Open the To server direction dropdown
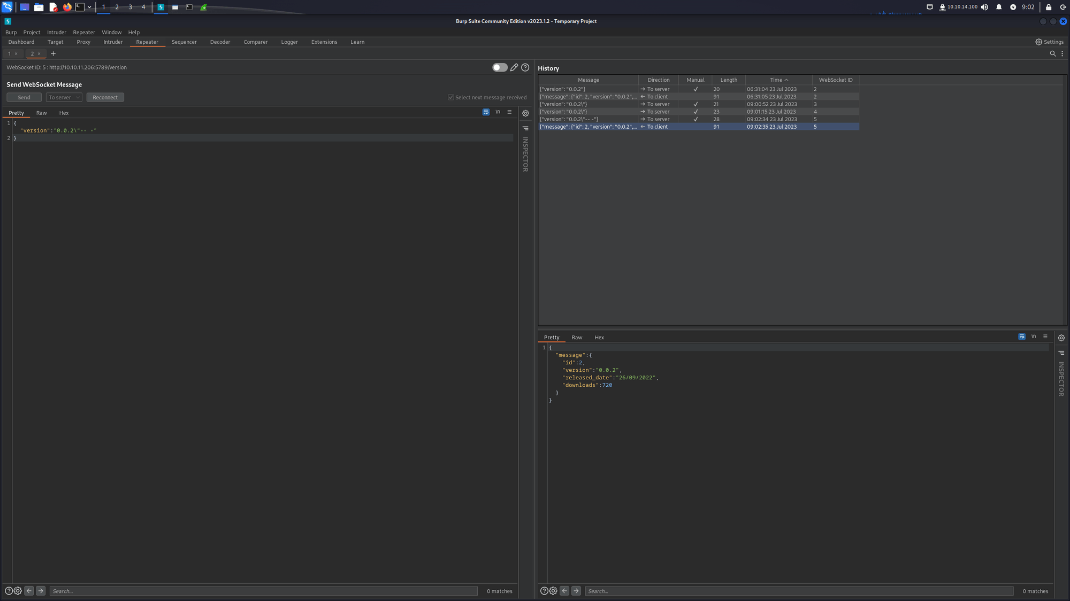Viewport: 1070px width, 601px height. pos(64,97)
